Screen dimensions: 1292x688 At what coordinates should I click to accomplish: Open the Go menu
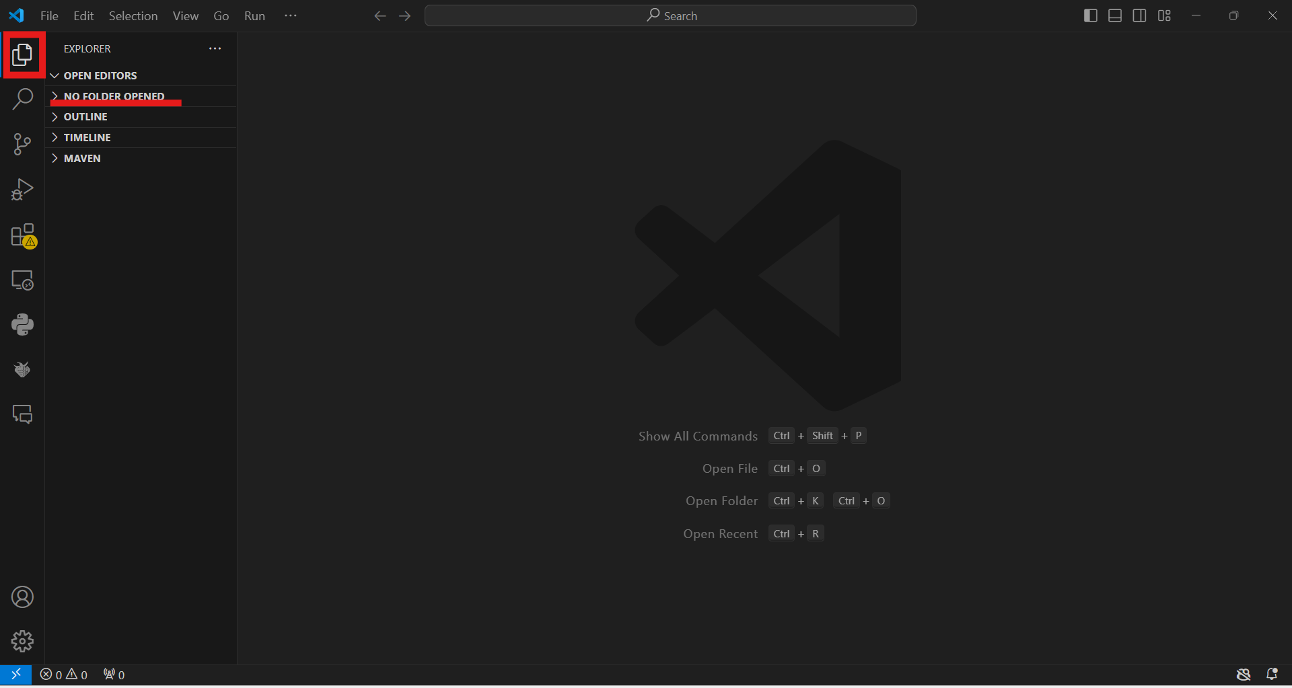pos(221,15)
